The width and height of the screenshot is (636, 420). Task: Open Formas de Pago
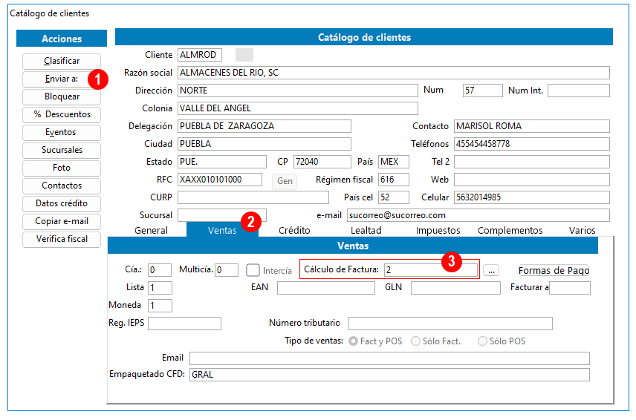pos(554,271)
